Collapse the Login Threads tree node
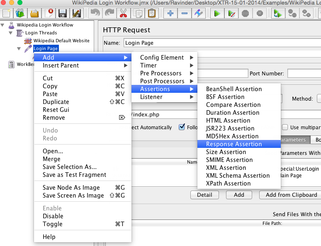Viewport: 321px width, 246px height. click(x=11, y=33)
